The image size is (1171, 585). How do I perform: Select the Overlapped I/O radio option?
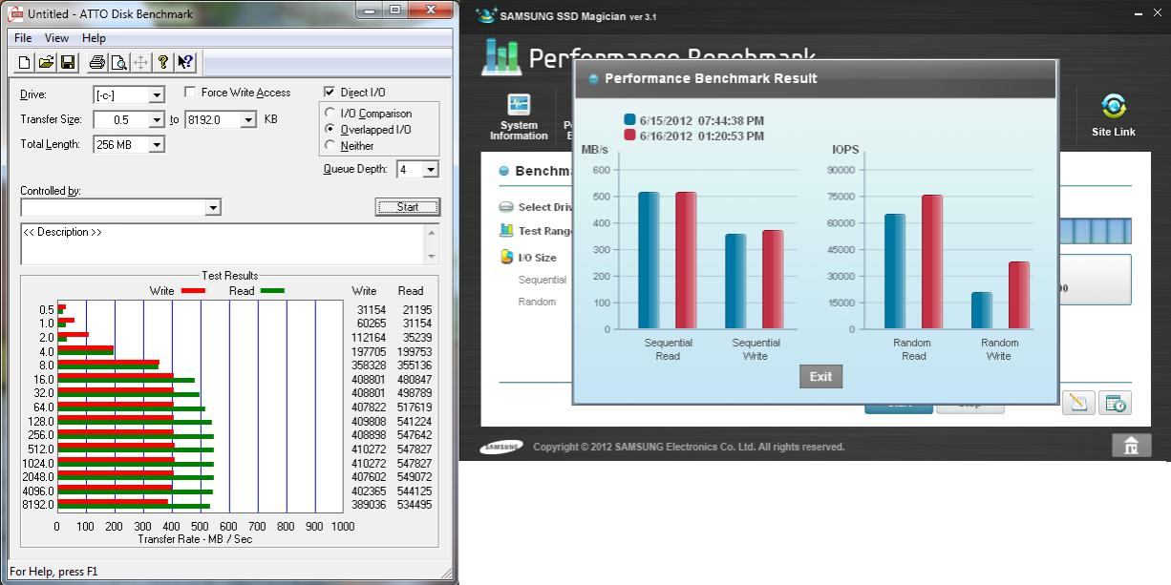click(330, 129)
